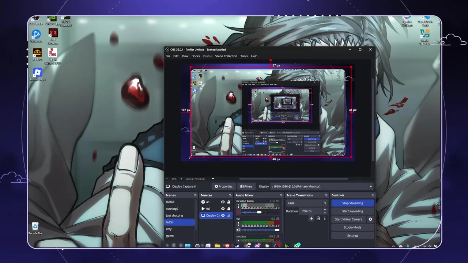This screenshot has width=468, height=263.
Task: Open Desktop Audio three-dot options menu
Action: point(238,206)
